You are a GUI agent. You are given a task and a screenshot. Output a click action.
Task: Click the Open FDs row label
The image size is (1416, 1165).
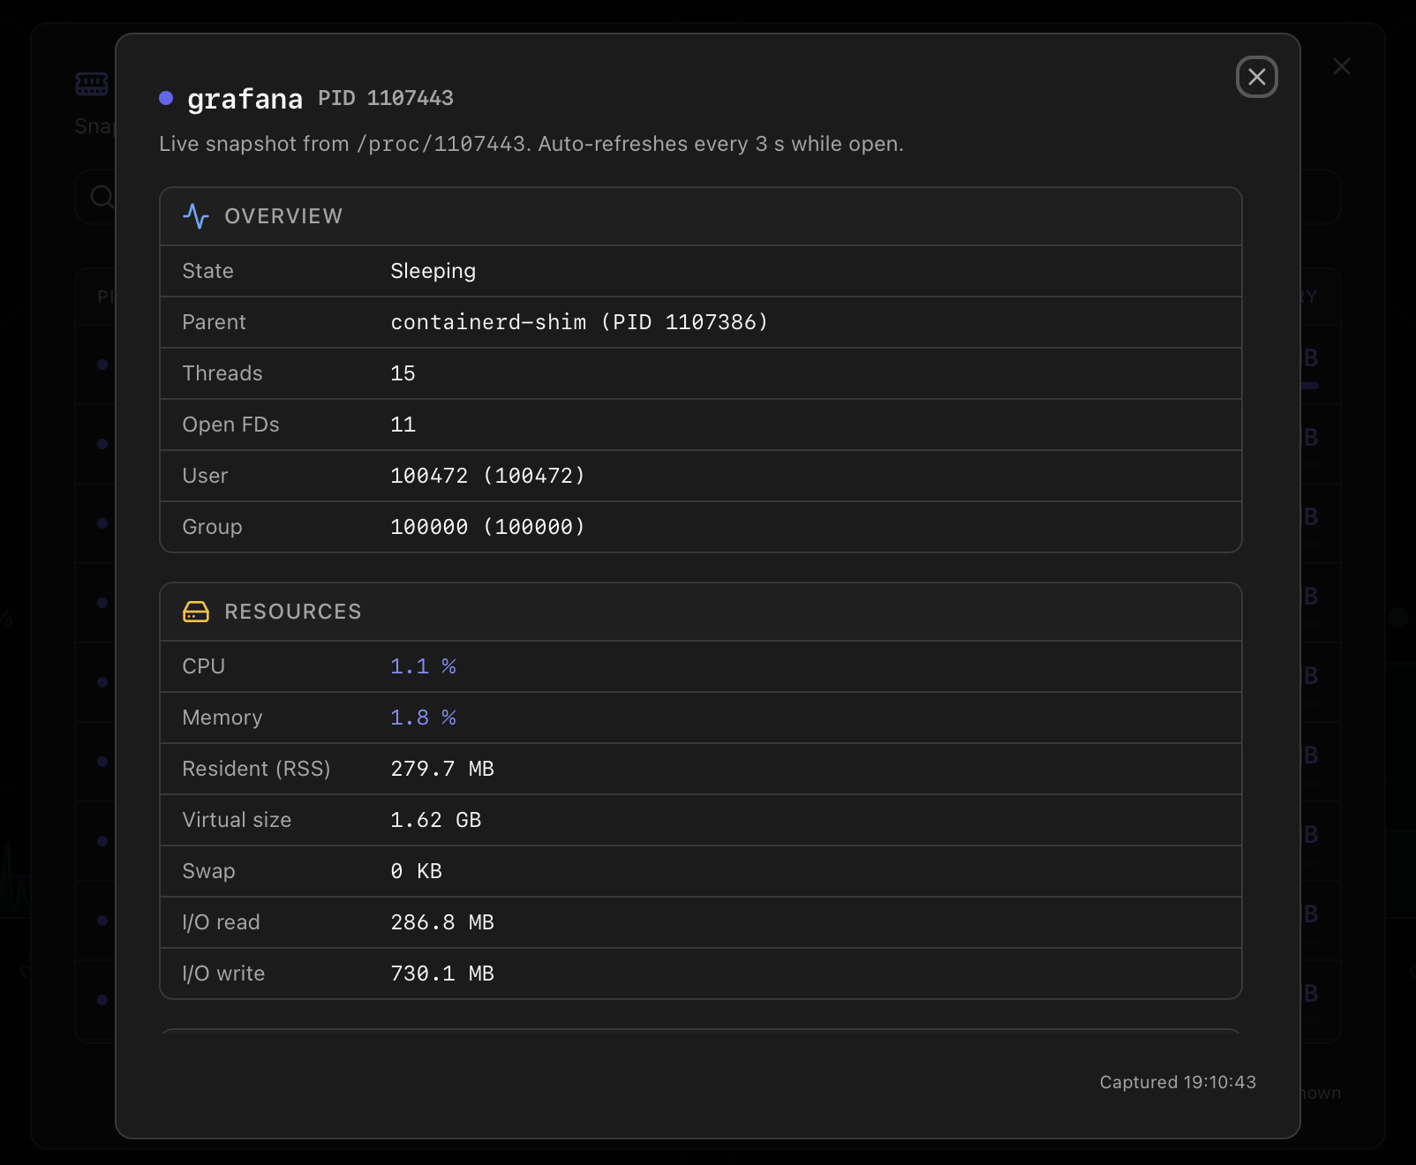tap(230, 425)
